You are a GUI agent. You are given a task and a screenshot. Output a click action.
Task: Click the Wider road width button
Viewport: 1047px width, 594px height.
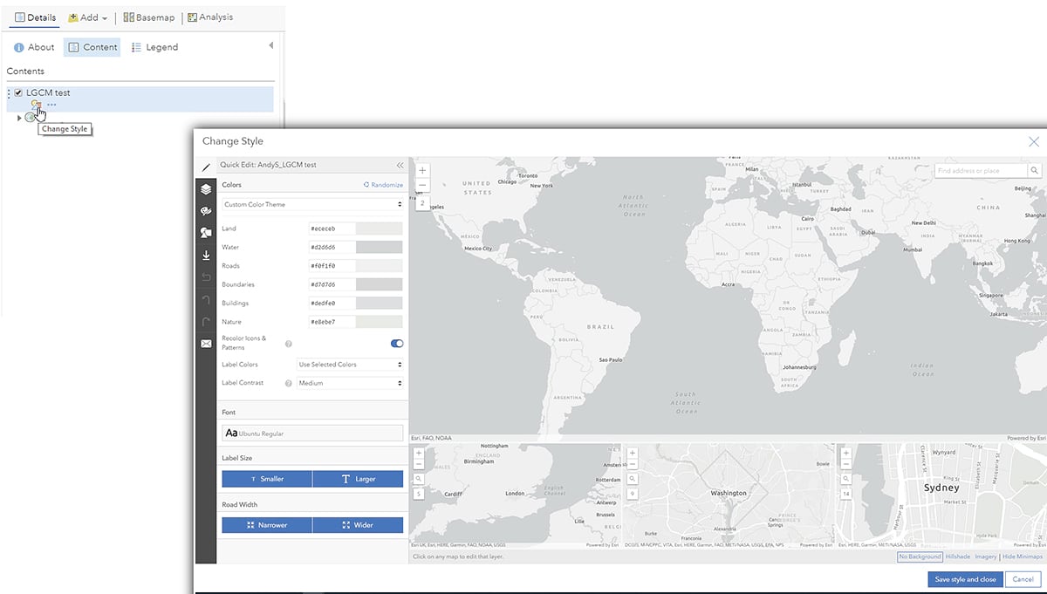pyautogui.click(x=358, y=525)
